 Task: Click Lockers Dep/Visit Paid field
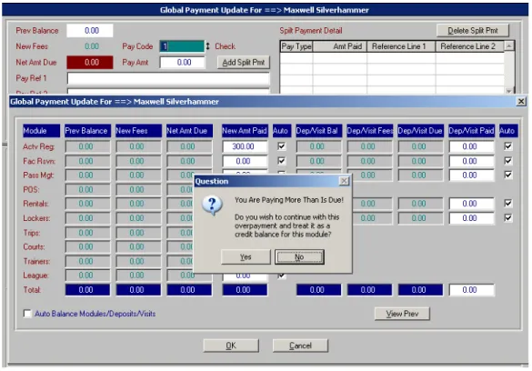click(x=472, y=218)
